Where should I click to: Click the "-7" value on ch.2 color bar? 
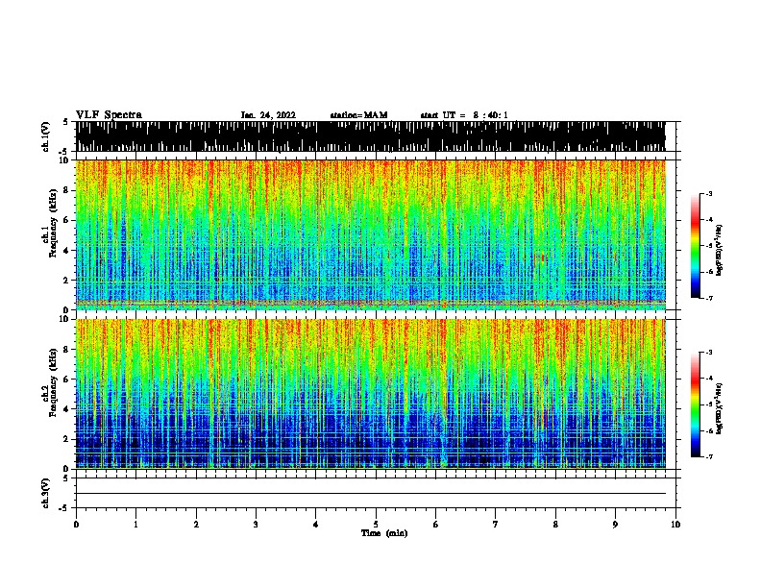709,457
